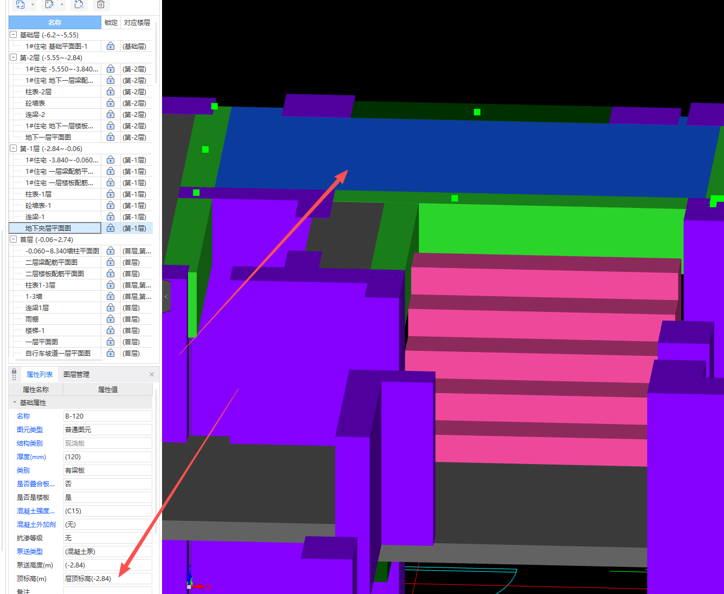Click lock icon for 二层楼板配筋平面图 row
Image resolution: width=724 pixels, height=594 pixels.
pos(111,274)
